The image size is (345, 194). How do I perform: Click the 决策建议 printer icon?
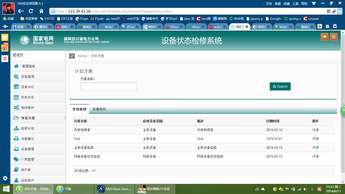16,139
